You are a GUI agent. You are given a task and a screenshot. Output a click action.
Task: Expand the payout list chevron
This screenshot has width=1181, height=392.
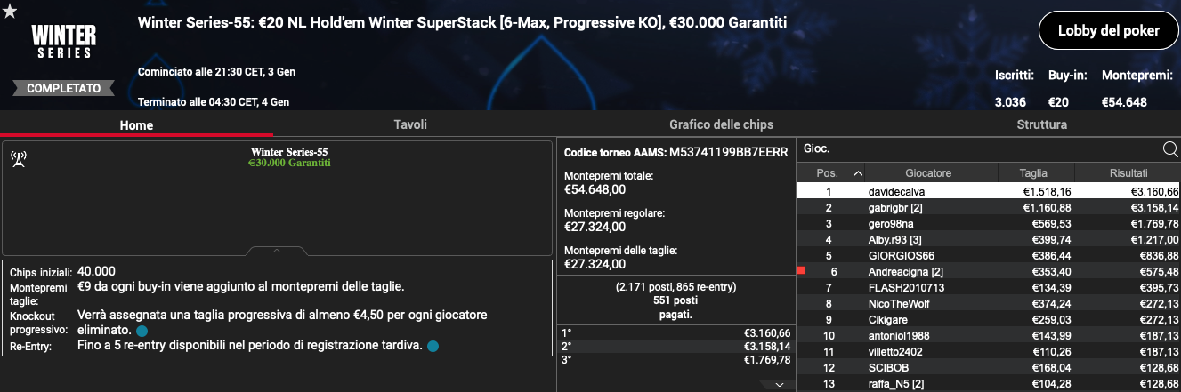point(779,385)
